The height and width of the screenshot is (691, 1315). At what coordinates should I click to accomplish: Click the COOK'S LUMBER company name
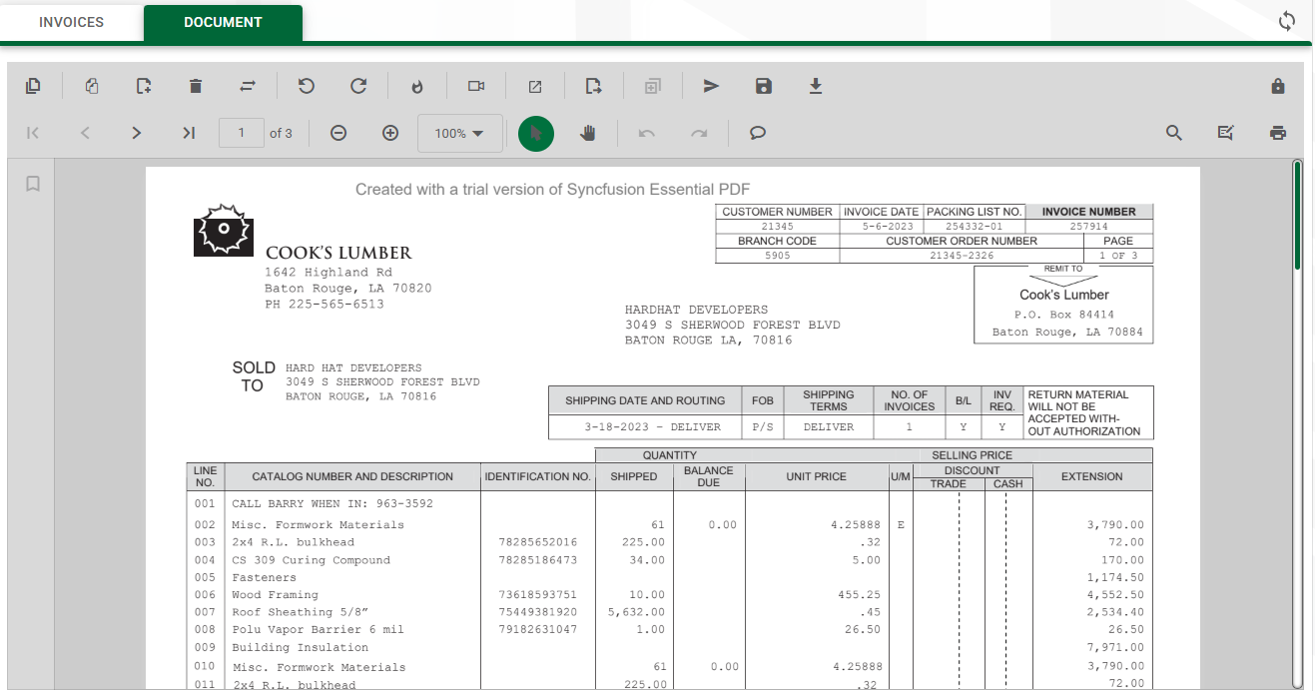point(338,253)
